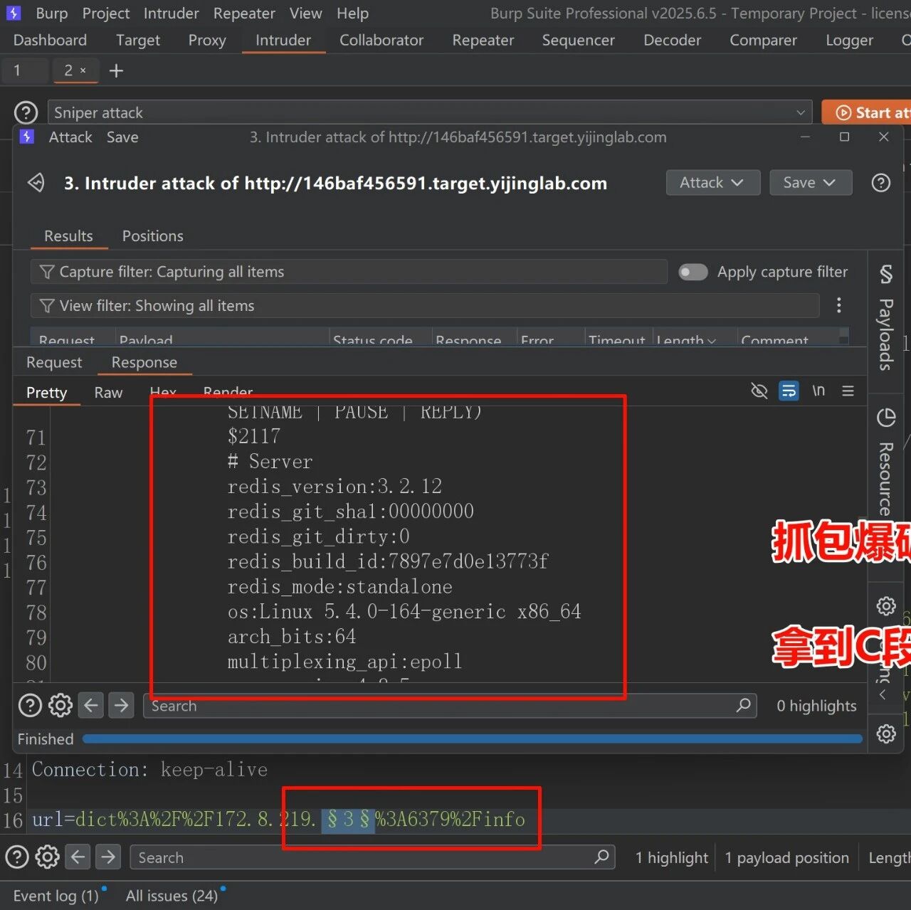911x910 pixels.
Task: Switch to the Target tab
Action: click(x=138, y=41)
